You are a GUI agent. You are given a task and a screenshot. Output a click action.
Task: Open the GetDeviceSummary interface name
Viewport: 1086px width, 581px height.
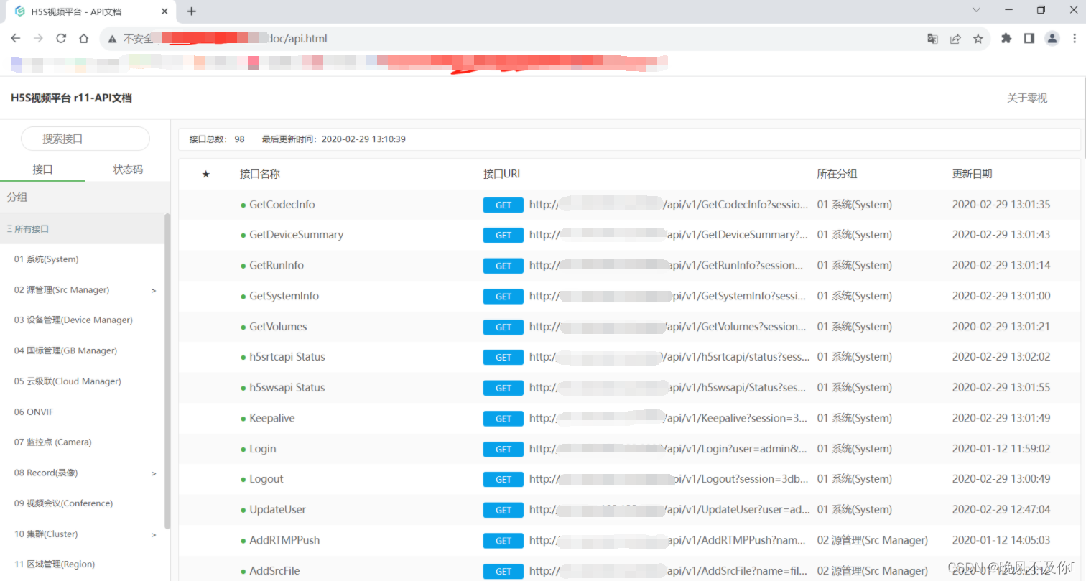click(x=296, y=235)
